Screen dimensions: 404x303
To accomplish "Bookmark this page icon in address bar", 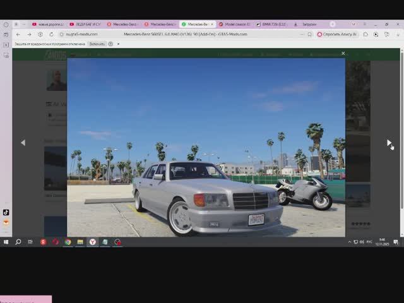I will pyautogui.click(x=309, y=34).
